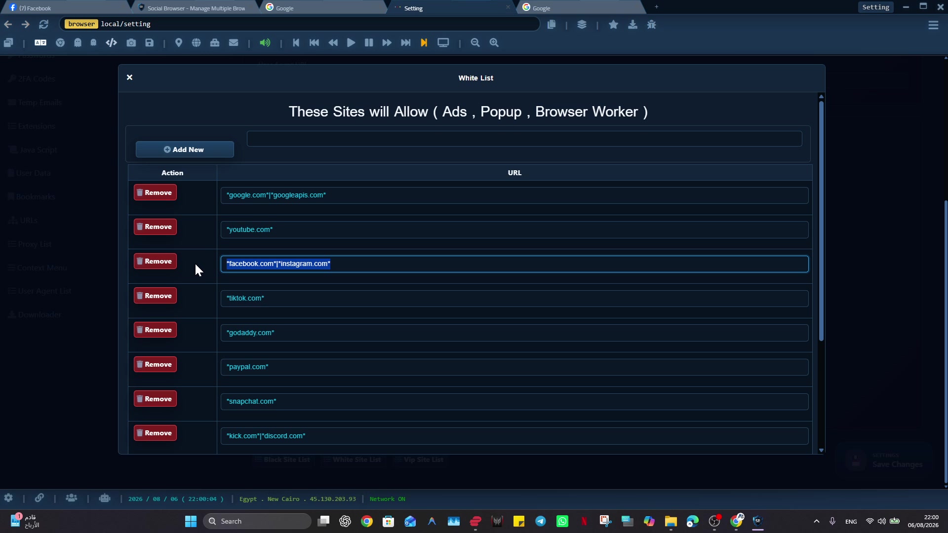
Task: Click the copy pages icon beside address bar
Action: click(x=552, y=24)
